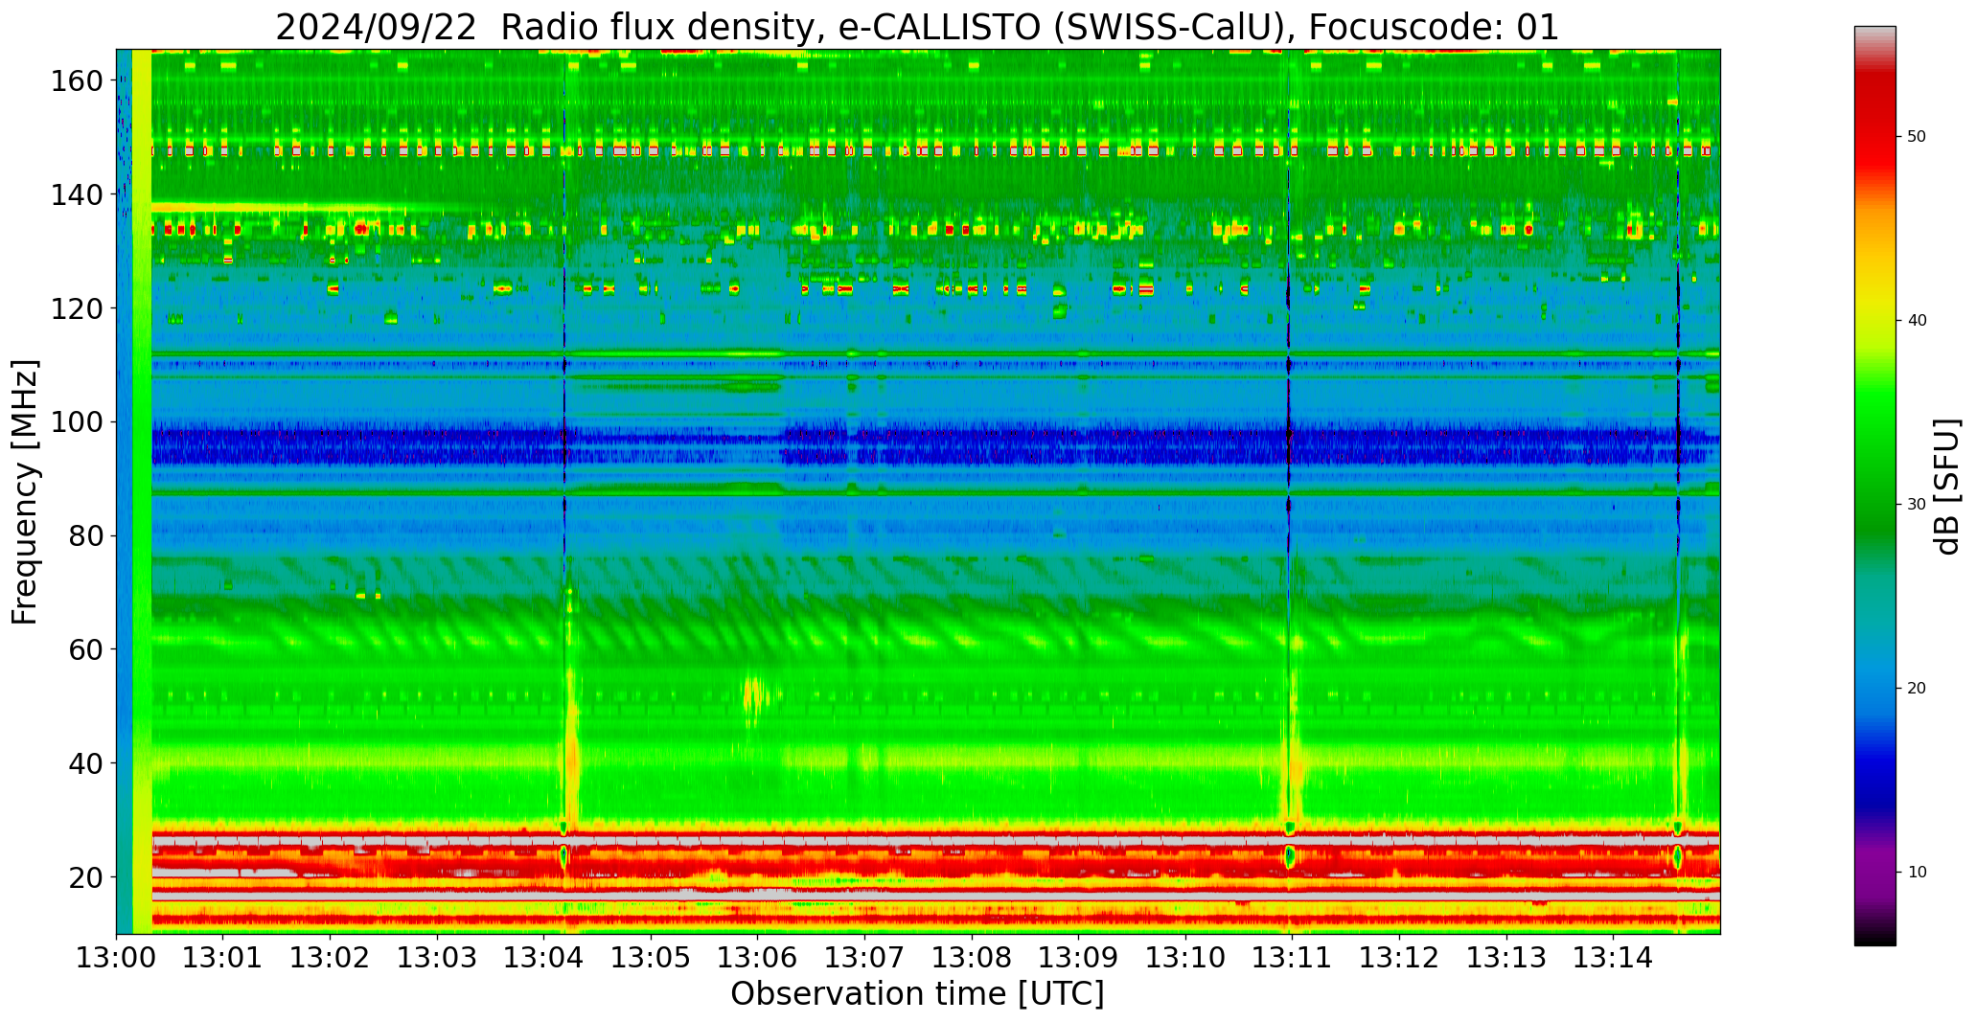The height and width of the screenshot is (1022, 1976).
Task: Click the 50 value on the colorbar
Action: [1917, 137]
